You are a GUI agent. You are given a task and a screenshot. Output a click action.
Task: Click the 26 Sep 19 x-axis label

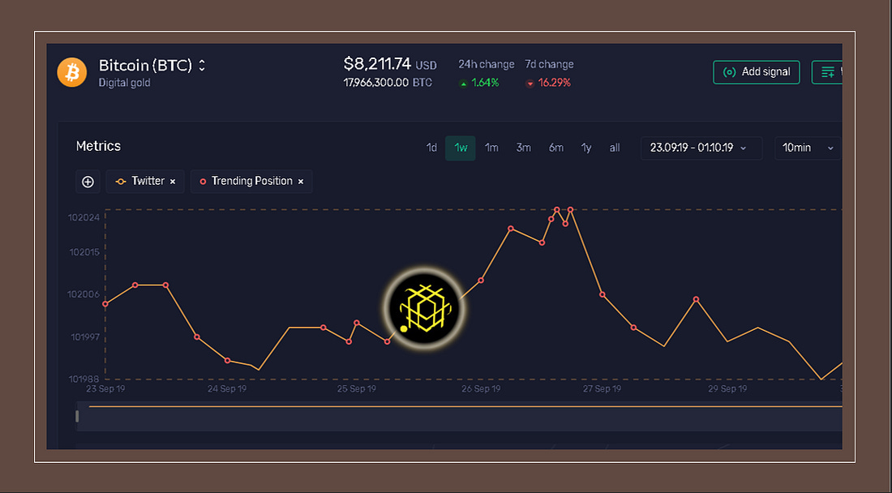pyautogui.click(x=481, y=389)
